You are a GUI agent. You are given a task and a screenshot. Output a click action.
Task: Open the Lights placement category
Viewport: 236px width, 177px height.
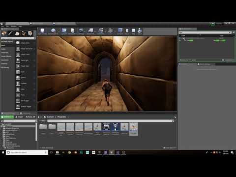3,49
